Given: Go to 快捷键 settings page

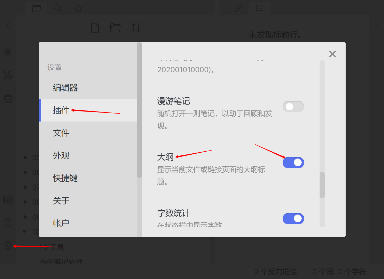Looking at the screenshot, I should [x=65, y=178].
